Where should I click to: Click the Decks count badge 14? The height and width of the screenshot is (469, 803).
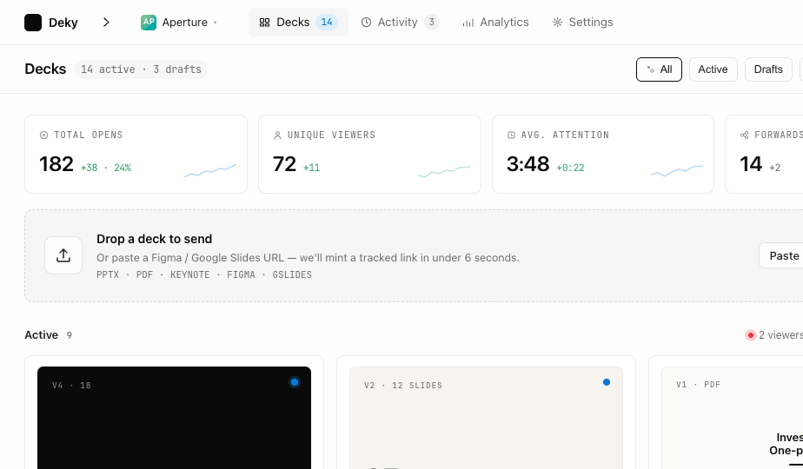(x=327, y=22)
